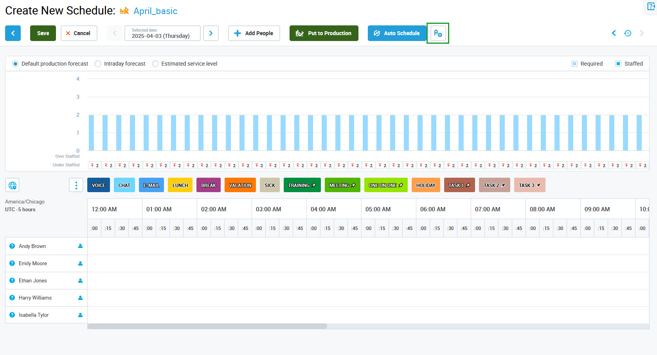Select Intraday forecast radio option
The height and width of the screenshot is (355, 657).
tap(98, 64)
